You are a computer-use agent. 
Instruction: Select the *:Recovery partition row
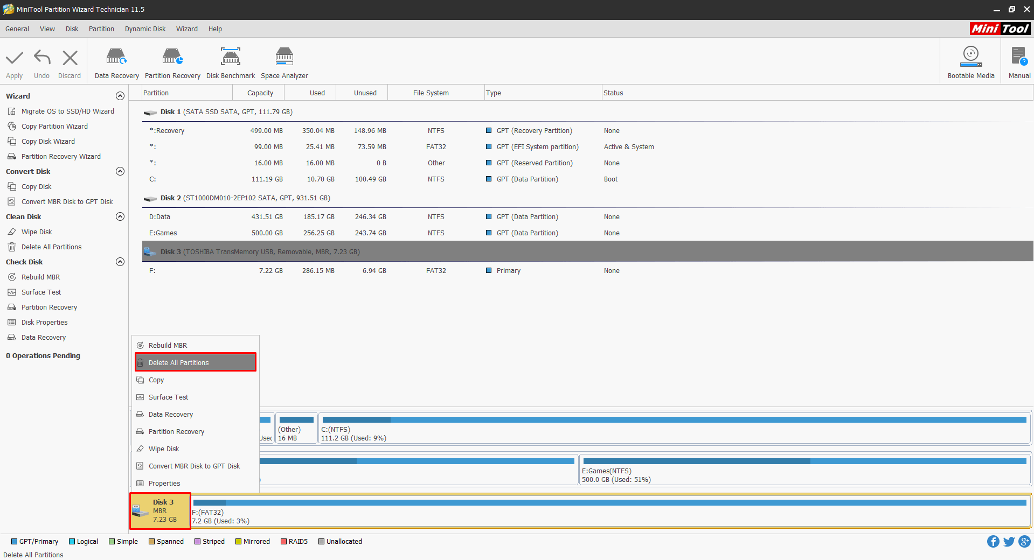coord(587,131)
